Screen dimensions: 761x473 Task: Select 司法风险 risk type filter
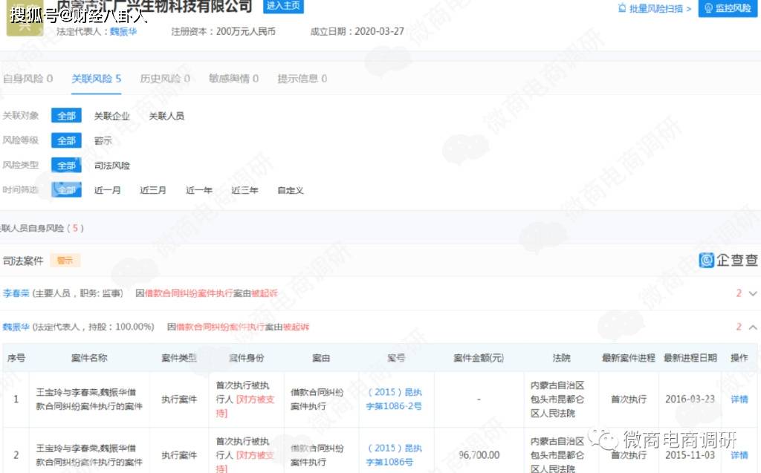(111, 166)
